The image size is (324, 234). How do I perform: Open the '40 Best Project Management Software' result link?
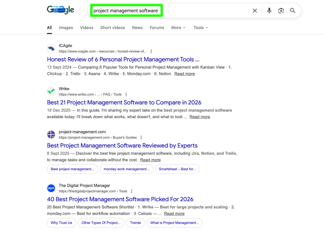(120, 199)
